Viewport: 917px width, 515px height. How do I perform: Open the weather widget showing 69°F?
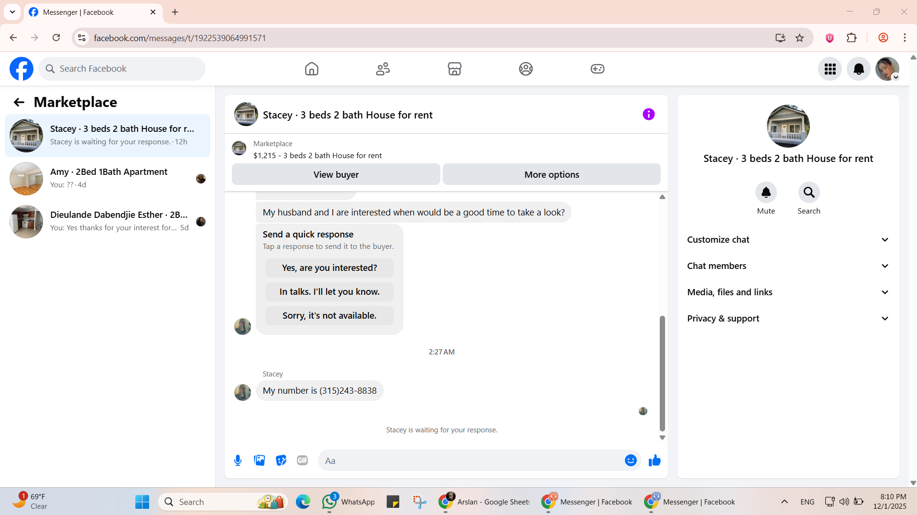tap(30, 502)
